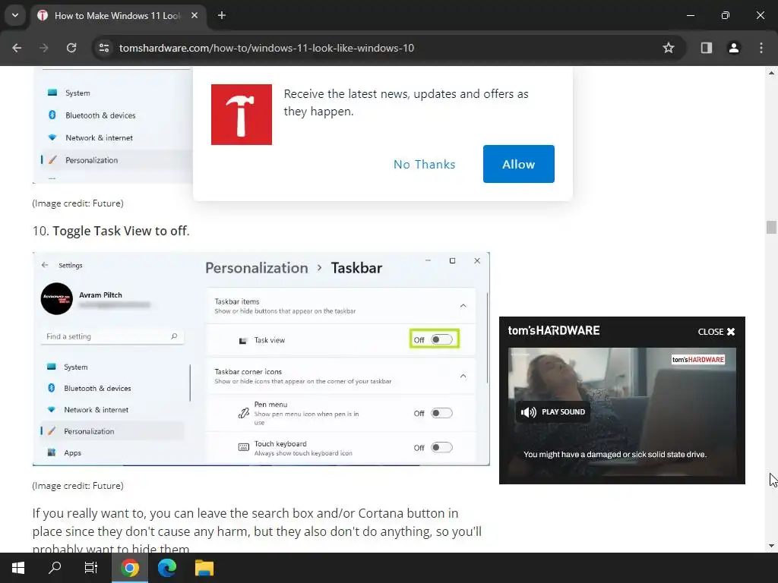
Task: Close the How to Make Windows 11 tab
Action: pos(194,15)
